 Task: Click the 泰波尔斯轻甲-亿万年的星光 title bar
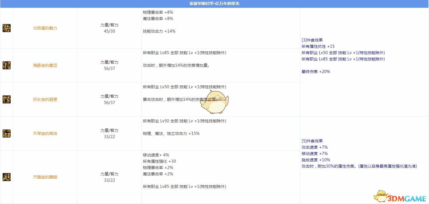[214, 3]
